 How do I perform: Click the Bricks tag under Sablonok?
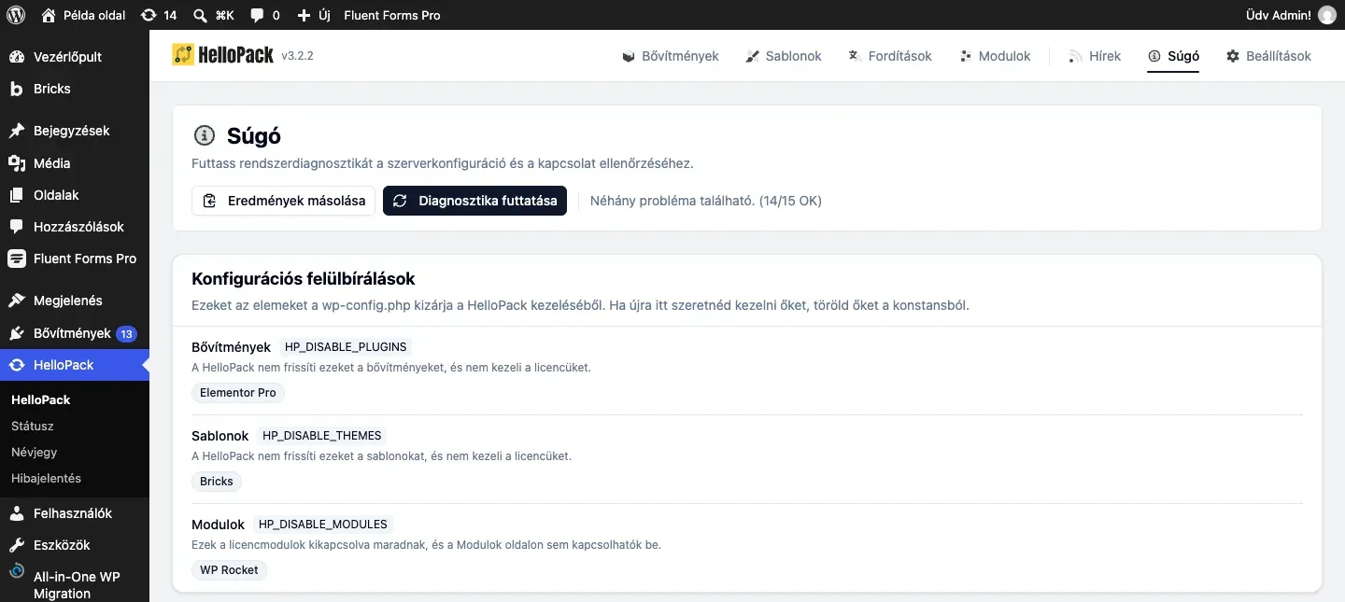[x=217, y=482]
